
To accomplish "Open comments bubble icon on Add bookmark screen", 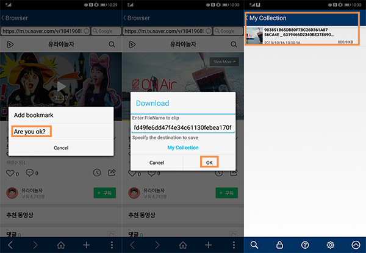I will [x=30, y=173].
